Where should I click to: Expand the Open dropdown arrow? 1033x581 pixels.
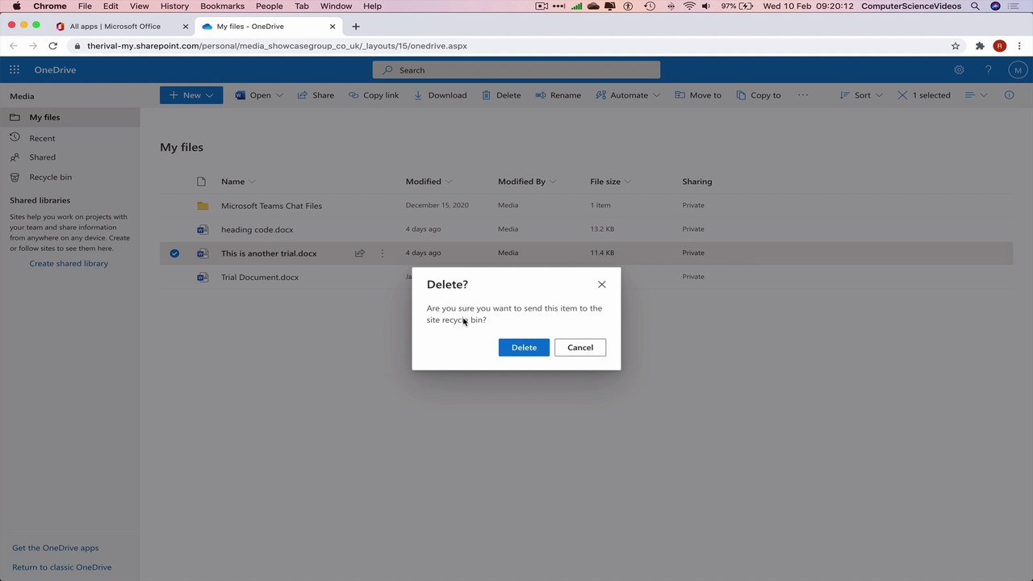click(280, 95)
